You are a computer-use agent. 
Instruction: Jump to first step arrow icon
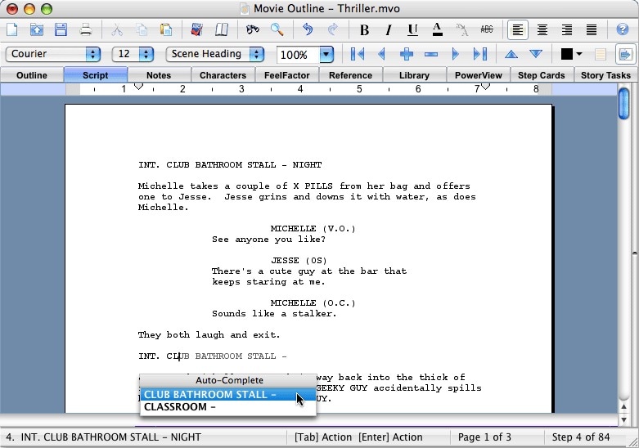[358, 54]
